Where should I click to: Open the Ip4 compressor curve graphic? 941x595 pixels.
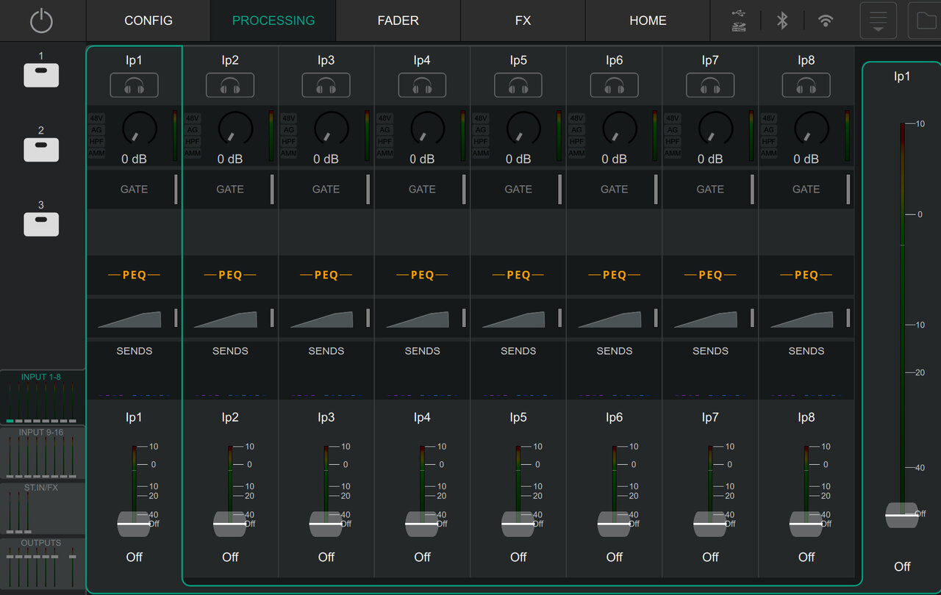point(418,320)
